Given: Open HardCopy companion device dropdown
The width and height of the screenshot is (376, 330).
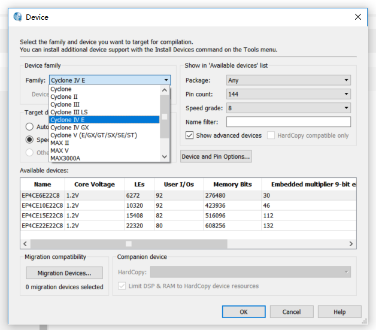Looking at the screenshot, I should (250, 272).
